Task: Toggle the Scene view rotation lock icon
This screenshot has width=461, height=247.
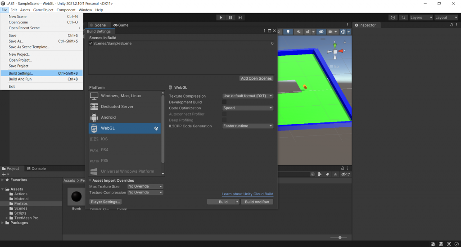Action: (345, 42)
